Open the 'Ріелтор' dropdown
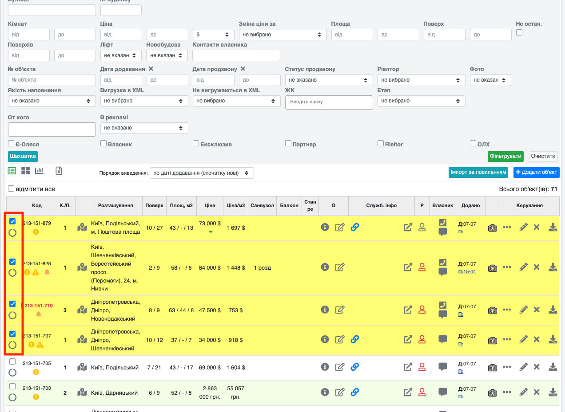This screenshot has width=565, height=412. click(421, 80)
